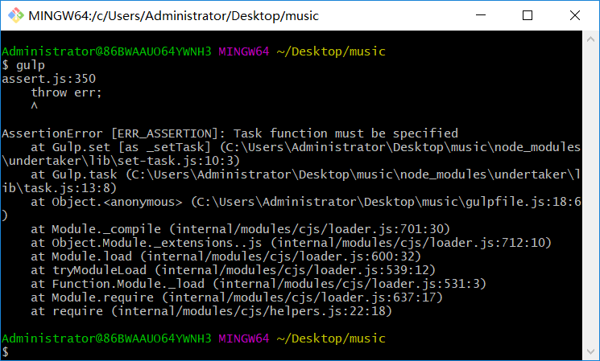This screenshot has height=361, width=600.
Task: Click the Git Bash icon in title bar
Action: click(x=15, y=15)
